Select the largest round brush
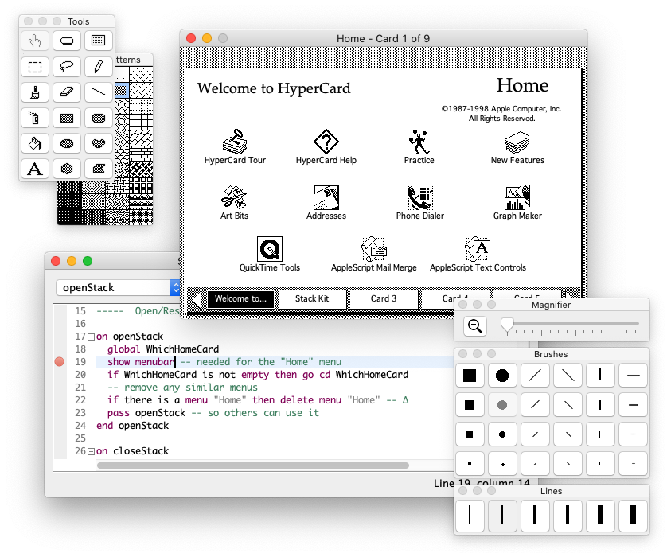This screenshot has width=667, height=557. (502, 376)
